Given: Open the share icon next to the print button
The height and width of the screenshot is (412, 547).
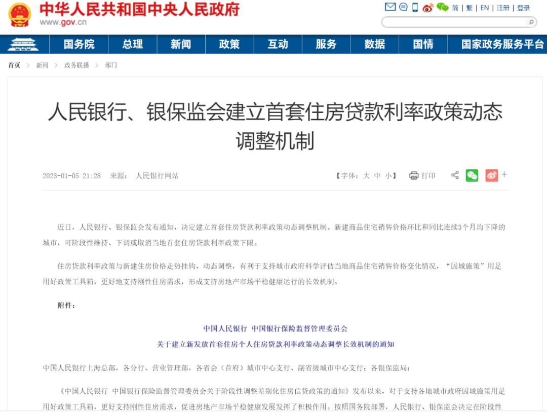Looking at the screenshot, I should (455, 174).
